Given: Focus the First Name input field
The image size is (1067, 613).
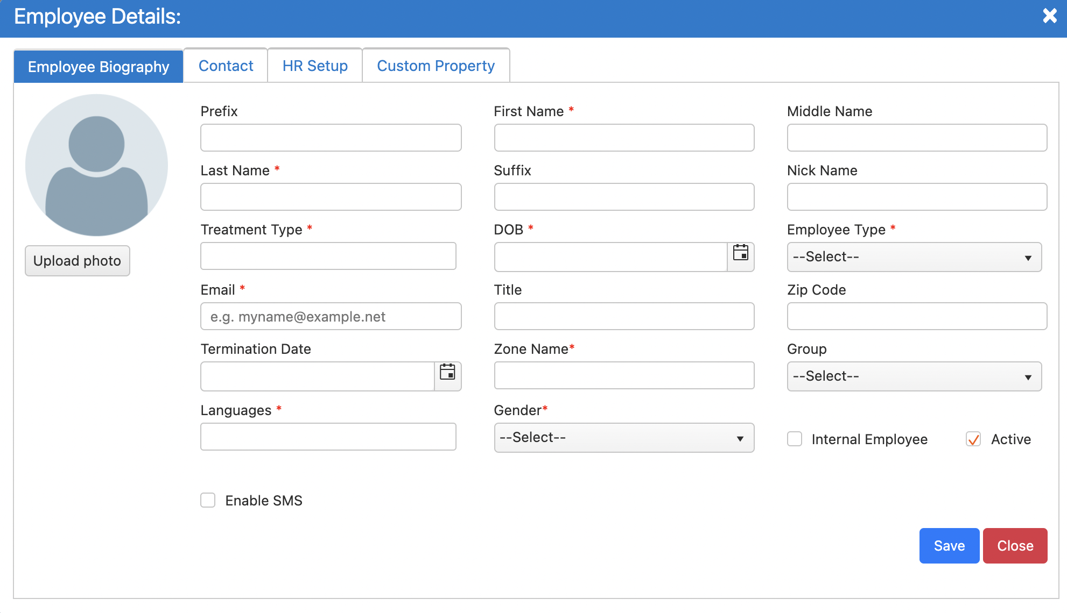Looking at the screenshot, I should 623,138.
